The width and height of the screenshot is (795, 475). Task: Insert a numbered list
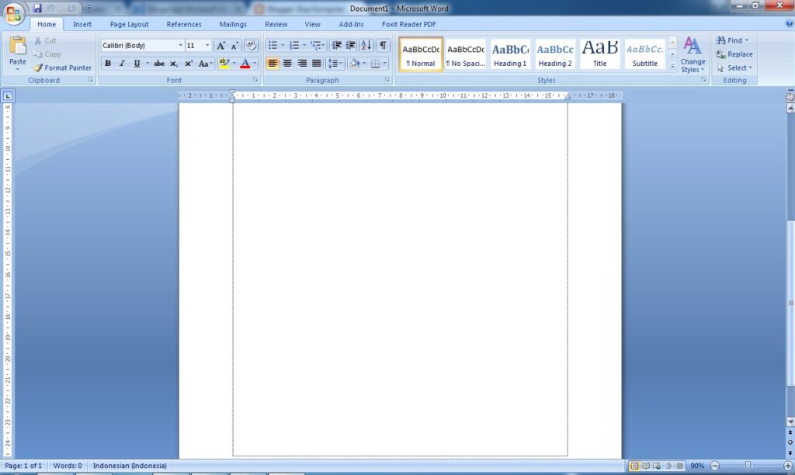tap(294, 46)
